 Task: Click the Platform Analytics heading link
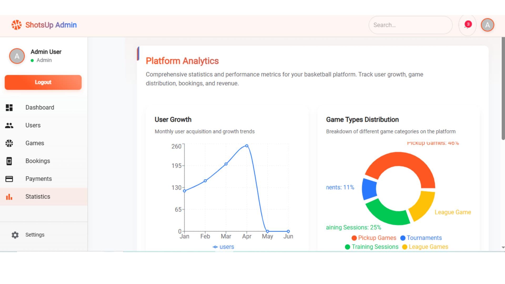[182, 61]
